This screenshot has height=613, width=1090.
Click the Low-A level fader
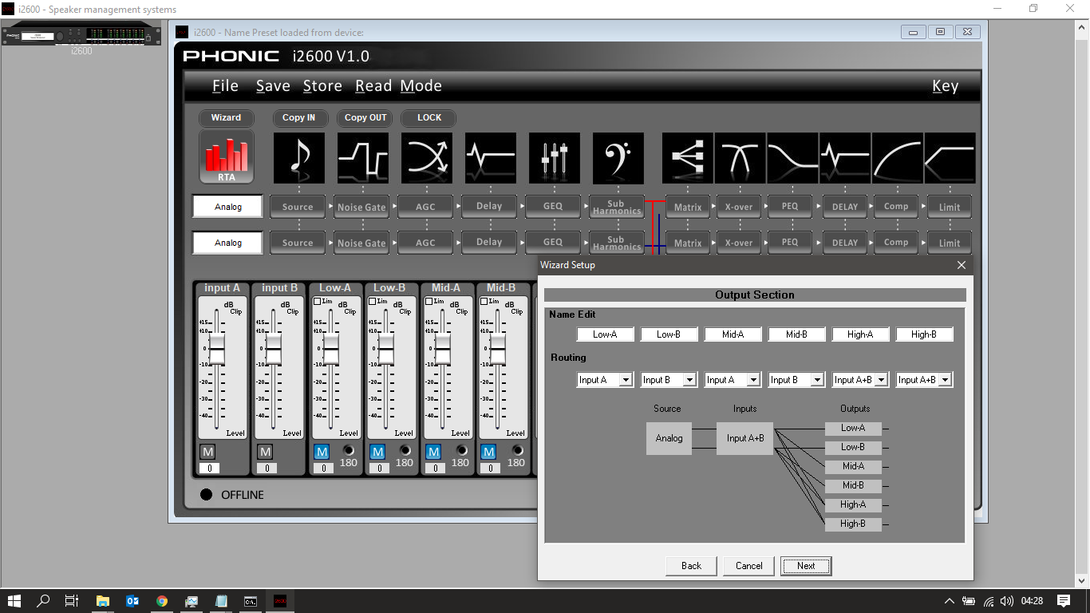[330, 349]
